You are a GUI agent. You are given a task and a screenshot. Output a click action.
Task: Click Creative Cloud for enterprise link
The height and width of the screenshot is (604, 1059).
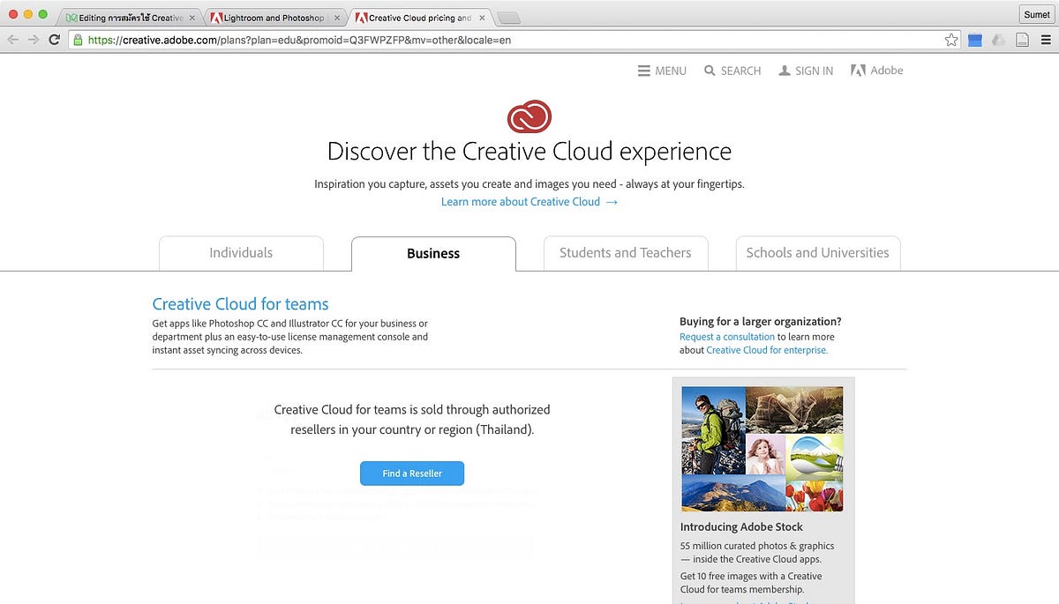[x=767, y=350]
